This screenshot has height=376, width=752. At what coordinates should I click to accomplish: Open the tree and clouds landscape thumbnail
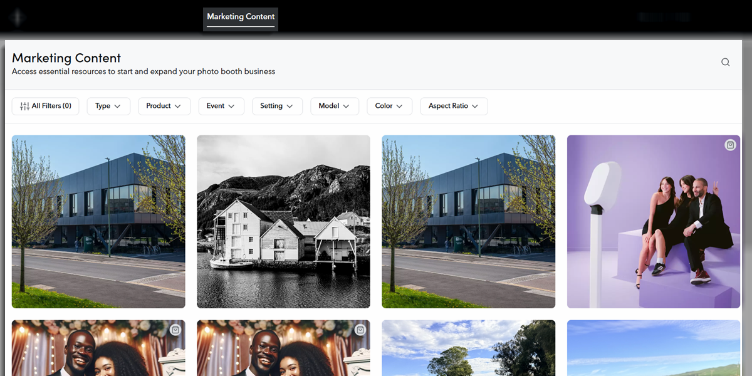tap(469, 348)
